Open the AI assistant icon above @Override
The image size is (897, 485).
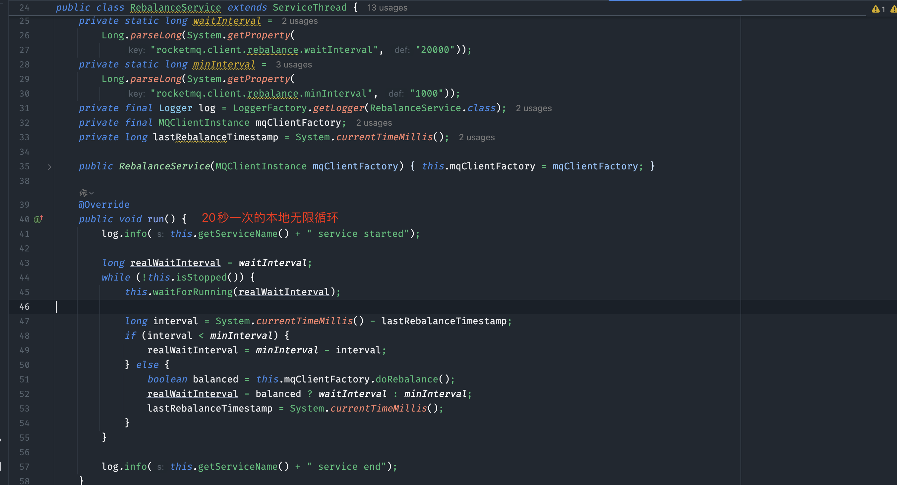point(83,193)
